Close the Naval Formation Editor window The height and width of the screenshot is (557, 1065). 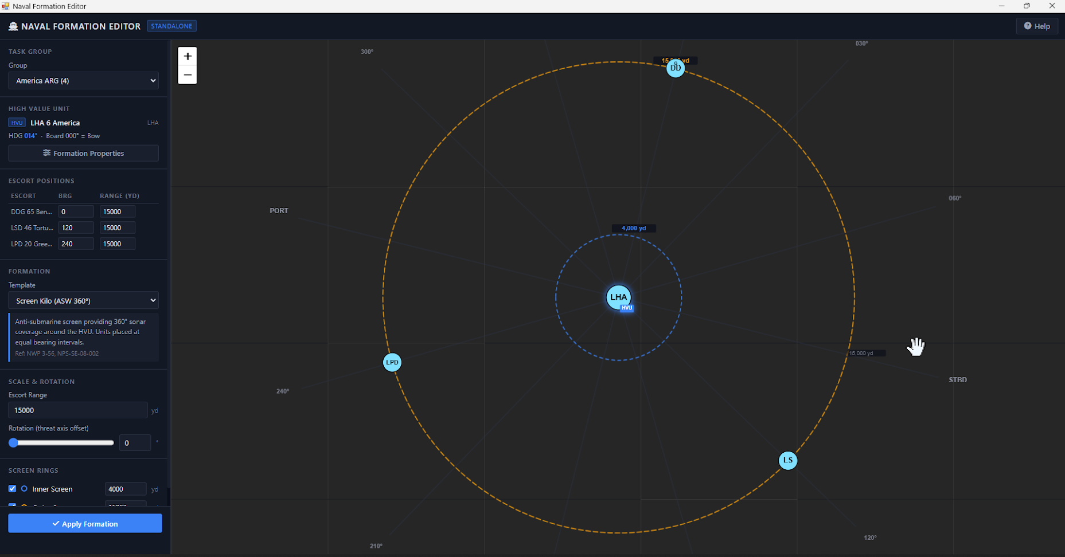click(1052, 6)
